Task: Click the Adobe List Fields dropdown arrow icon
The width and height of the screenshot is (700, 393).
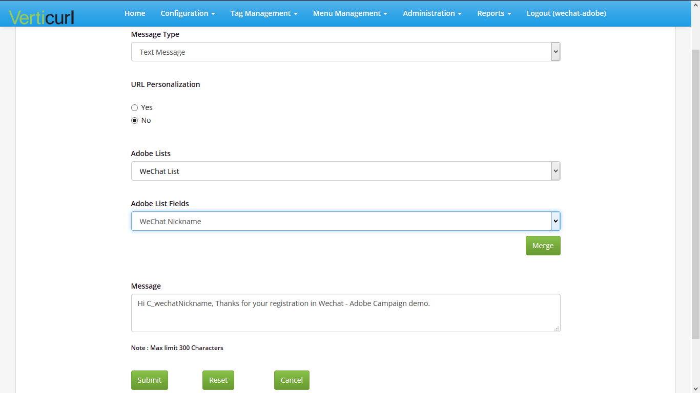Action: 555,221
